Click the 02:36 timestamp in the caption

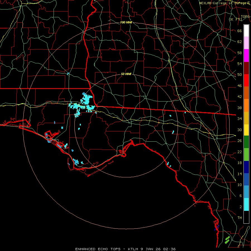point(169,249)
